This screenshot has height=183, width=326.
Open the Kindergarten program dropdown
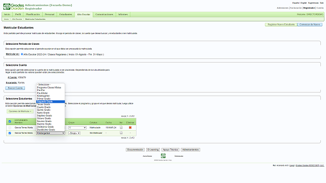[50, 133]
